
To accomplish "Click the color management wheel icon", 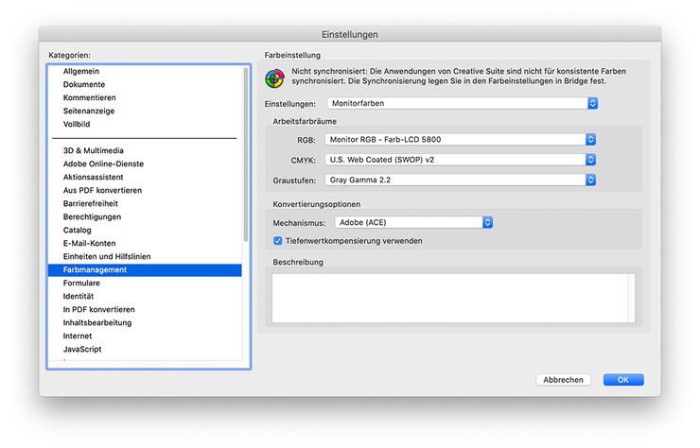I will pos(274,78).
